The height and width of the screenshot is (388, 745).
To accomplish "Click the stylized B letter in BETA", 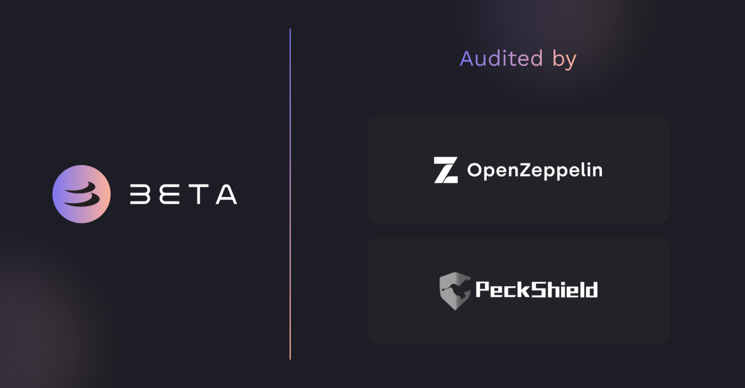I will pyautogui.click(x=140, y=194).
